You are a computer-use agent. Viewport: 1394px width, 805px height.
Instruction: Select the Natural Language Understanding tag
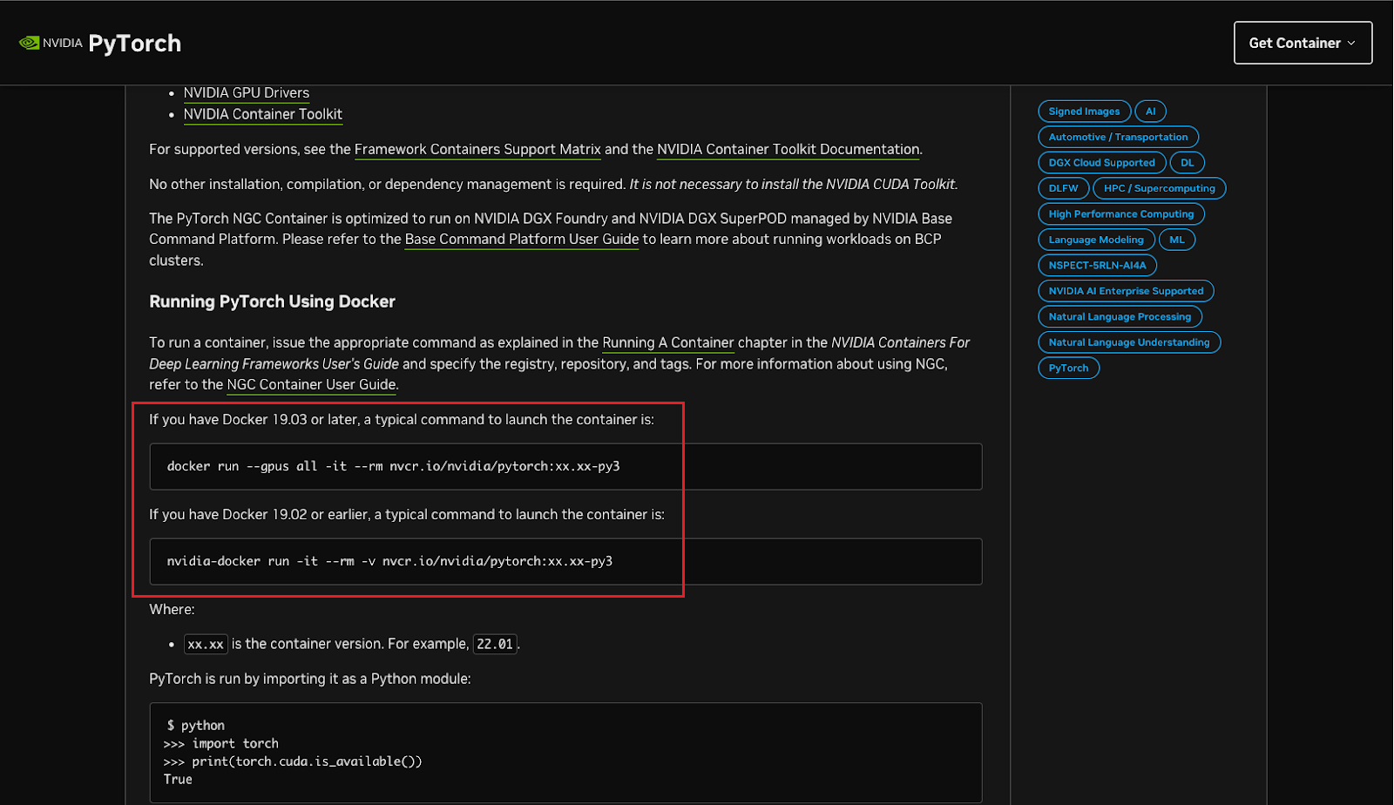(1129, 342)
